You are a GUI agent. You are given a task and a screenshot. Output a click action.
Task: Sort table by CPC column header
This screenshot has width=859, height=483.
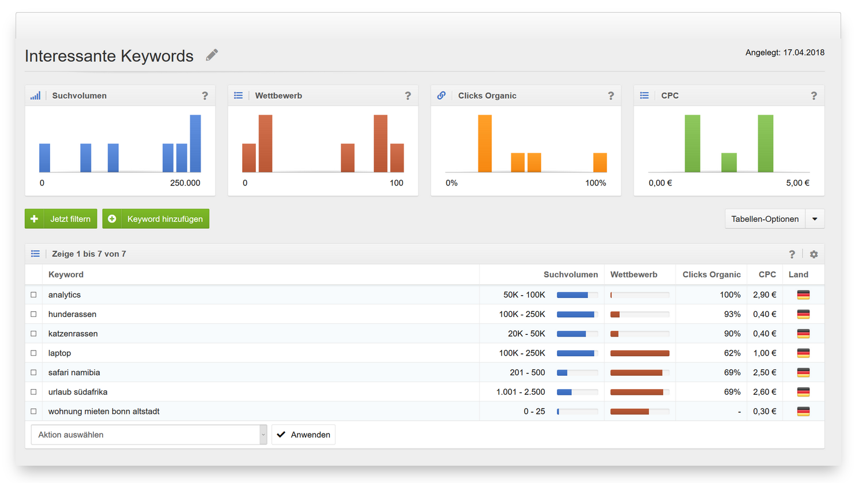pos(767,275)
